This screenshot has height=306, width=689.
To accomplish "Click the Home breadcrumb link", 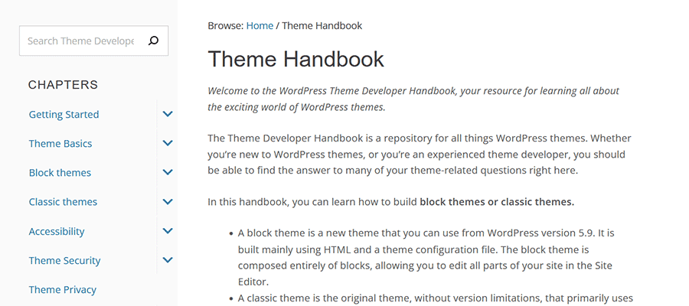I will [x=260, y=25].
